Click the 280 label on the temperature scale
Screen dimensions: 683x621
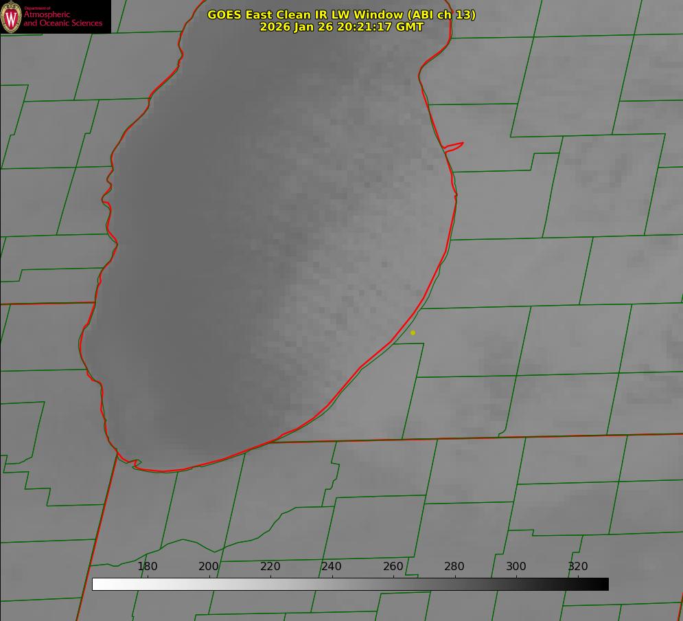coord(454,567)
